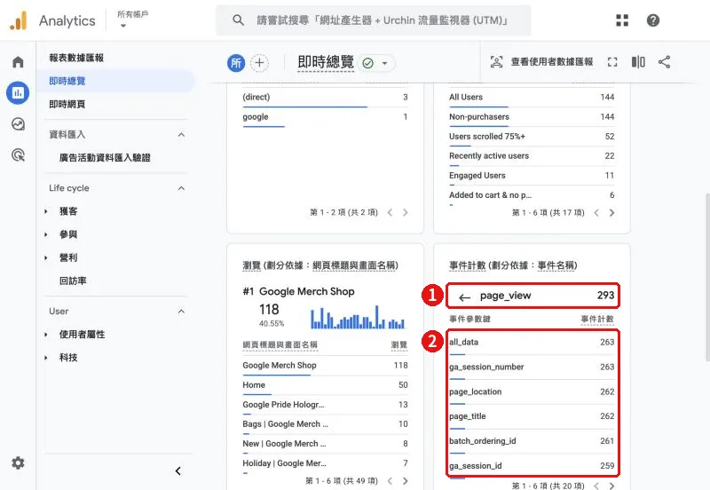Screen dimensions: 710x490
Task: Focus the Analytics search field
Action: pyautogui.click(x=374, y=20)
